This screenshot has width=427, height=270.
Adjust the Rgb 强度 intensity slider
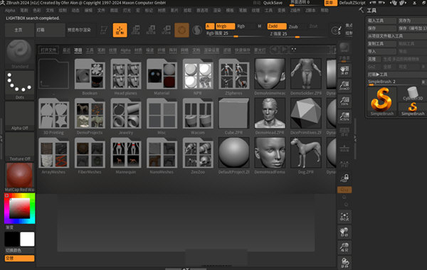[x=235, y=33]
